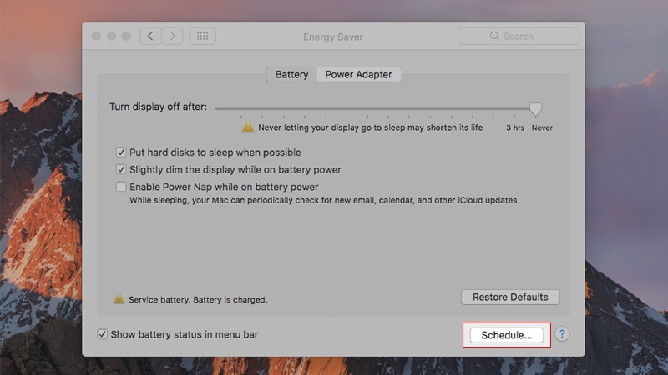Click the display off slider handle at Never
668x375 pixels.
click(x=535, y=109)
